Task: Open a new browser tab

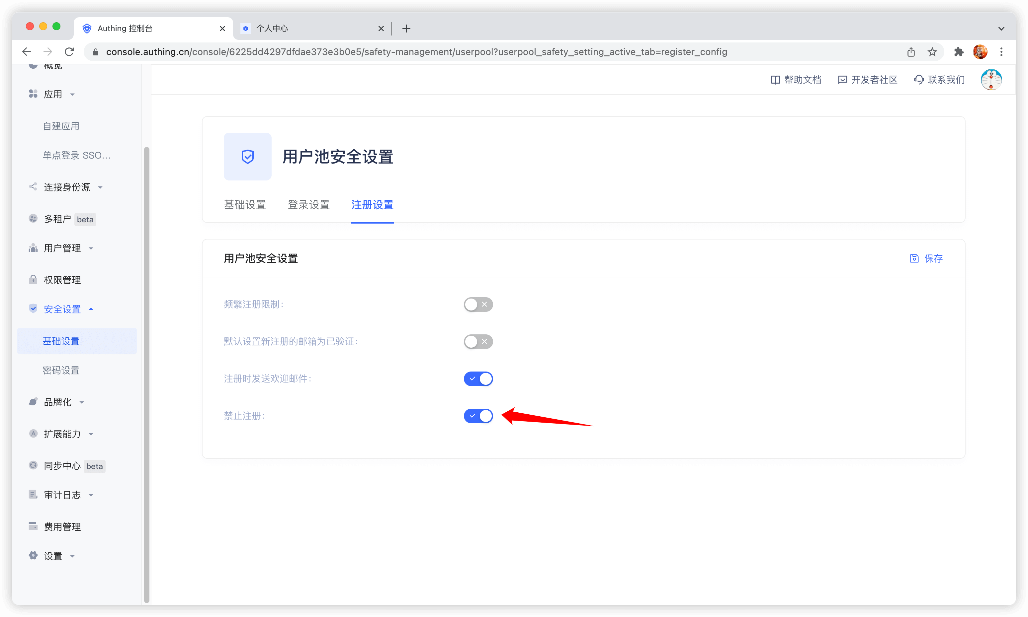Action: [x=406, y=28]
